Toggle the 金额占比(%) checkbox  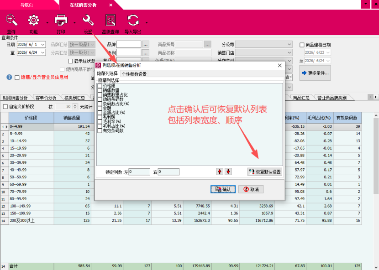pyautogui.click(x=100, y=113)
